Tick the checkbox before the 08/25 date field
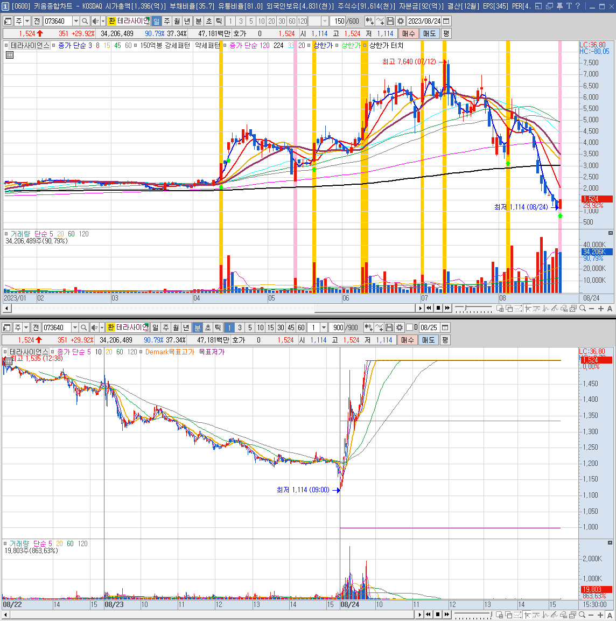This screenshot has width=616, height=621. click(x=410, y=327)
